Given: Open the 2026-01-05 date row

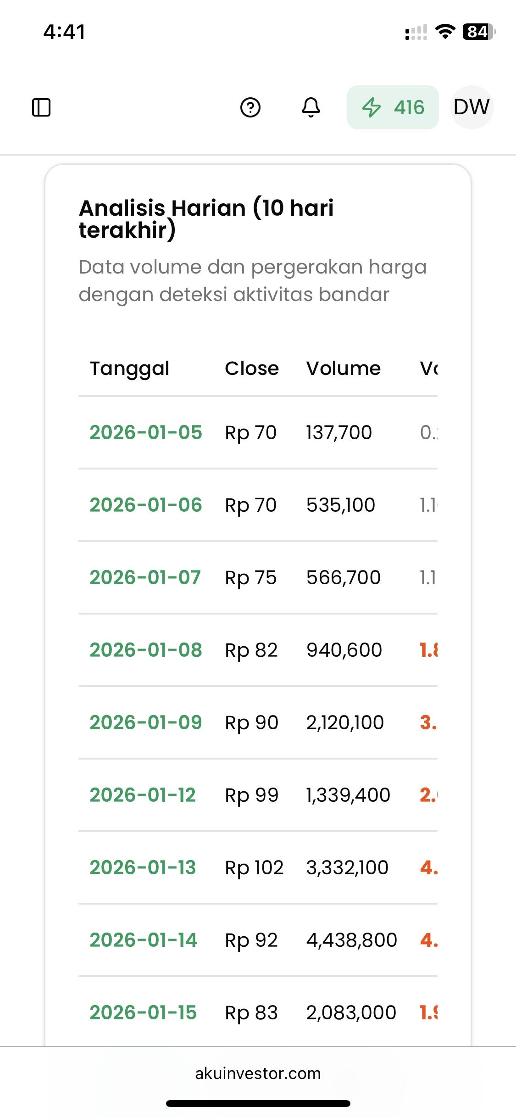Looking at the screenshot, I should (x=146, y=432).
